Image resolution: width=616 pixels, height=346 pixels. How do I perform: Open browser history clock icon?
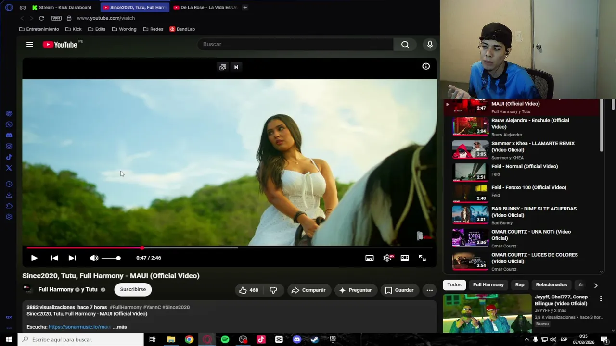pos(9,185)
